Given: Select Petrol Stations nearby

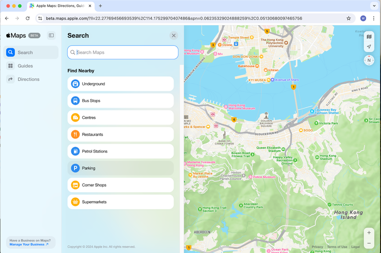Looking at the screenshot, I should 121,151.
